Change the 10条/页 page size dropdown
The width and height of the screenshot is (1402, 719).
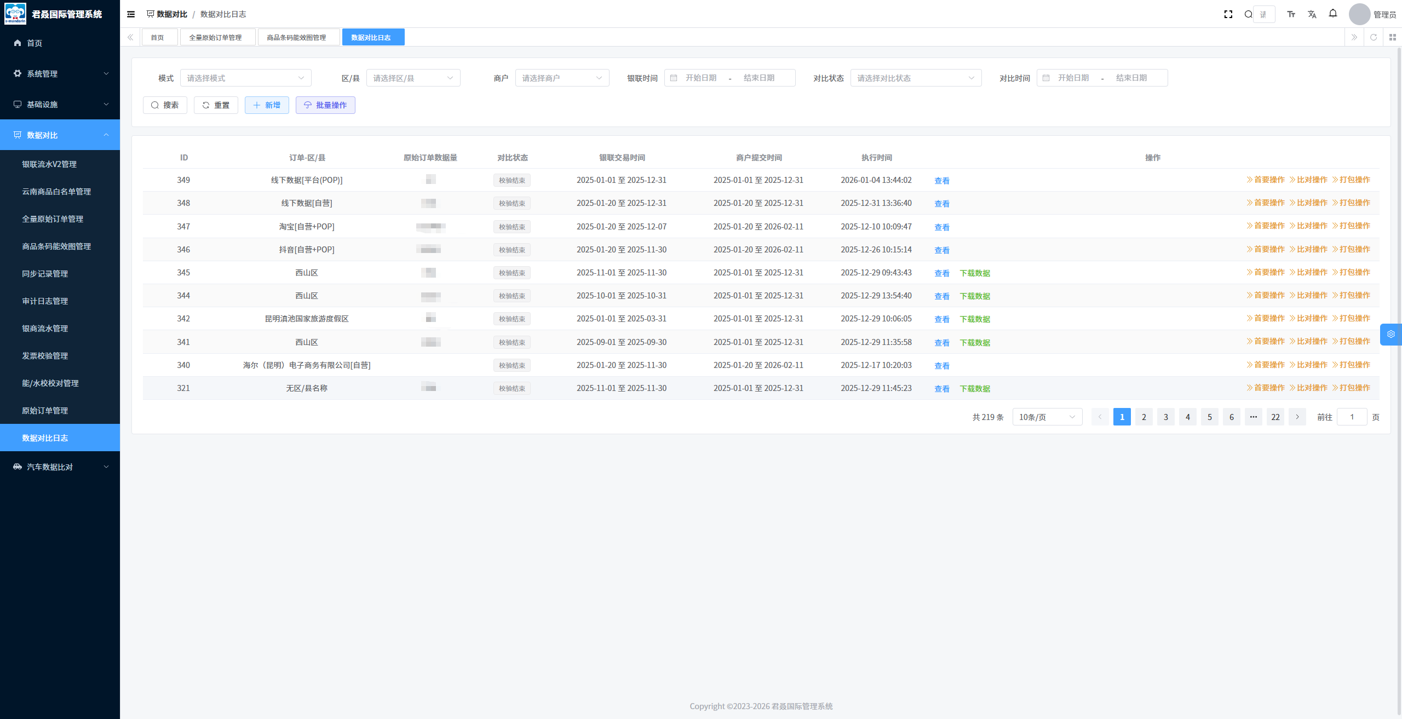coord(1047,417)
